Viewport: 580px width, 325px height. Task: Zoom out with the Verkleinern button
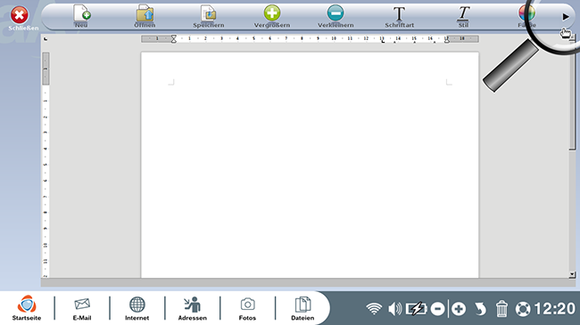pyautogui.click(x=336, y=16)
